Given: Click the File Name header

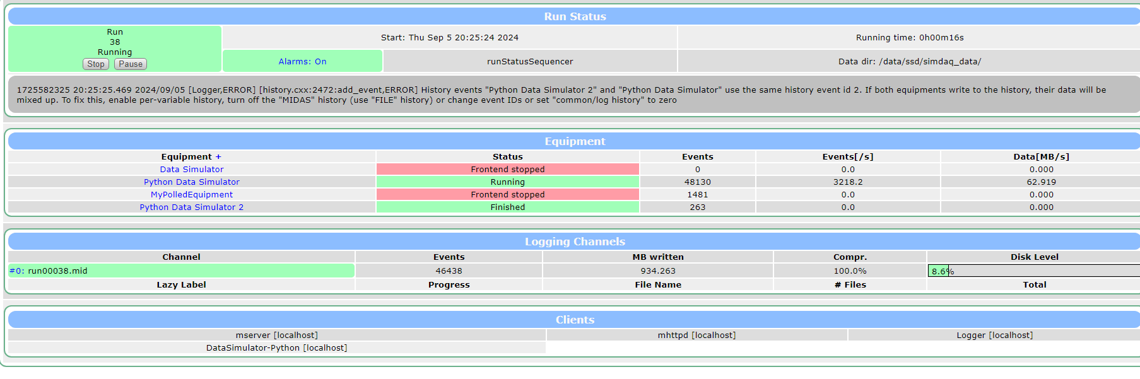Looking at the screenshot, I should [658, 284].
